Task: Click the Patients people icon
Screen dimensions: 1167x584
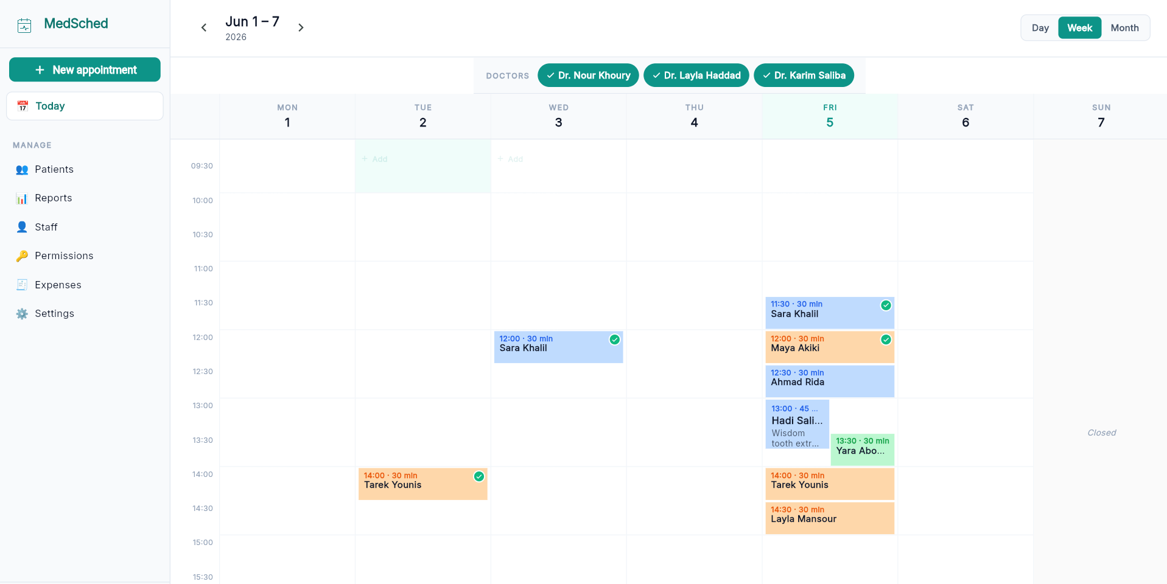Action: pos(22,170)
